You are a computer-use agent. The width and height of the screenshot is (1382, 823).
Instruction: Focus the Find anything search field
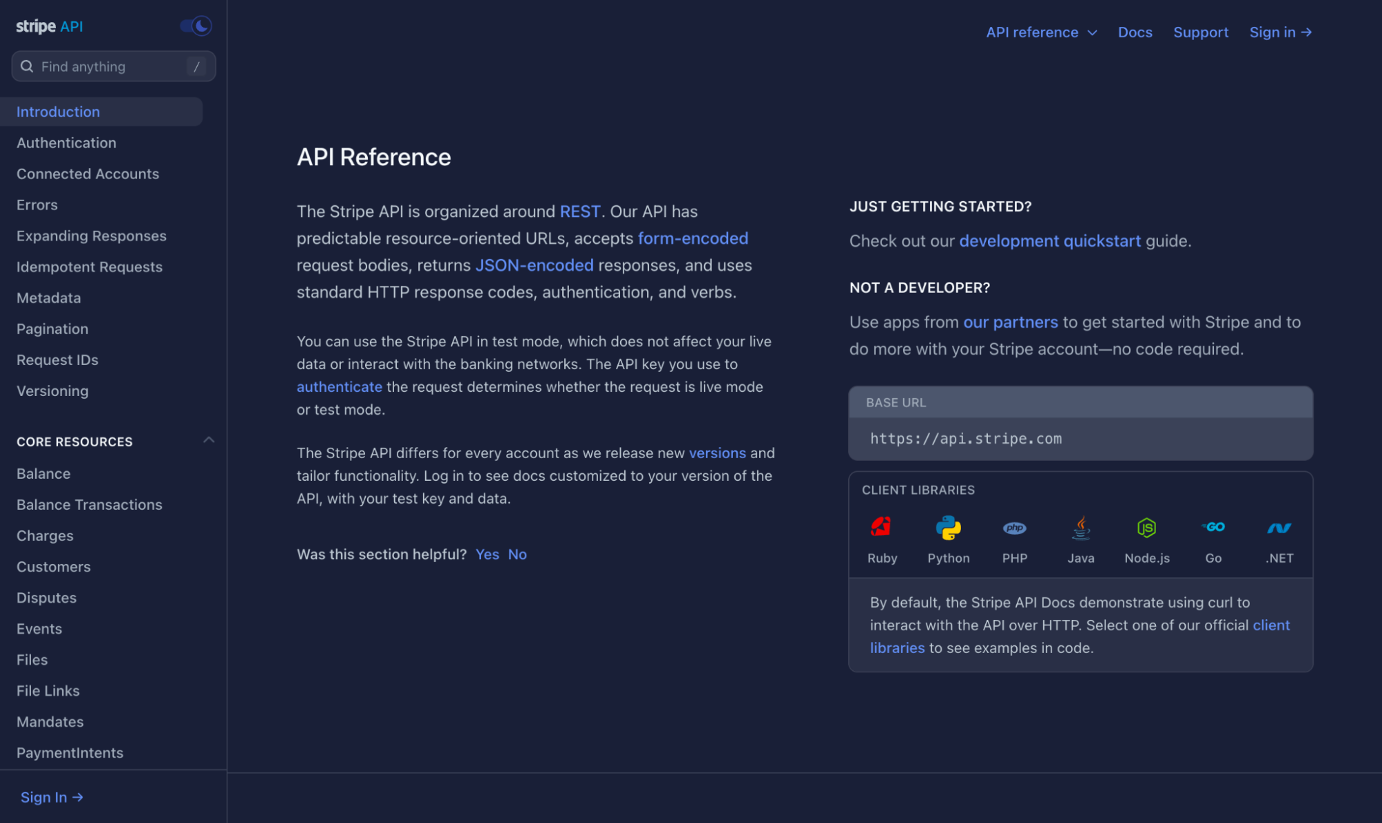[x=113, y=66]
